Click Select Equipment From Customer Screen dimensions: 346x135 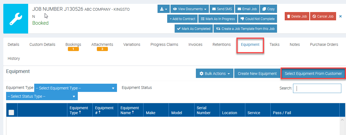coord(313,74)
